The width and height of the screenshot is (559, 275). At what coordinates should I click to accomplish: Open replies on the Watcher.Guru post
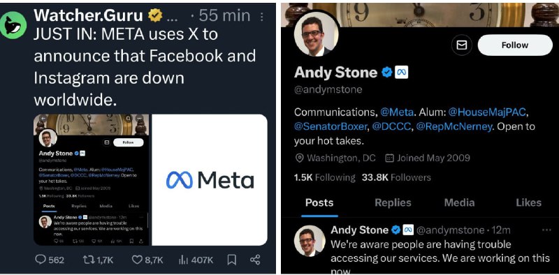[50, 260]
